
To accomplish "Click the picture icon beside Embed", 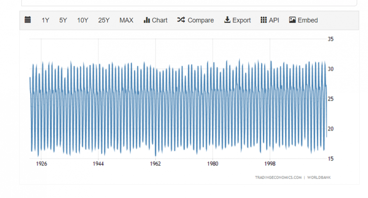I will (293, 20).
